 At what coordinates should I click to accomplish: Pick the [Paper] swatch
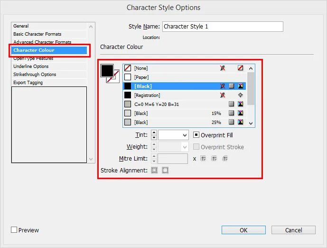pos(185,77)
